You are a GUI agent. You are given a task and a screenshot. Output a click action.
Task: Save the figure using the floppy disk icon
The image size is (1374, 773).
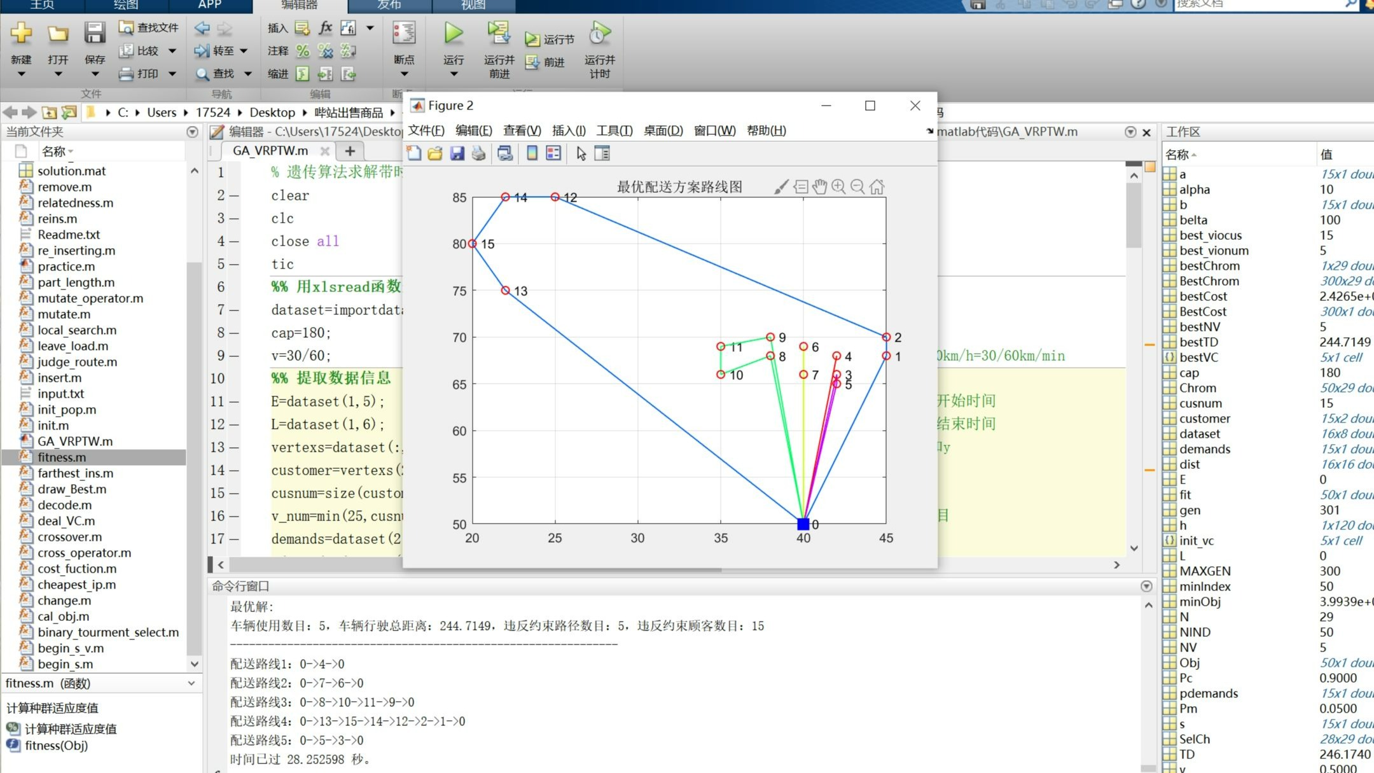click(x=457, y=153)
